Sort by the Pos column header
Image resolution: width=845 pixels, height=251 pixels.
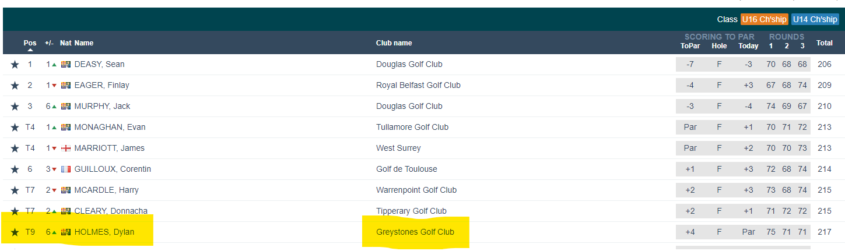[30, 43]
